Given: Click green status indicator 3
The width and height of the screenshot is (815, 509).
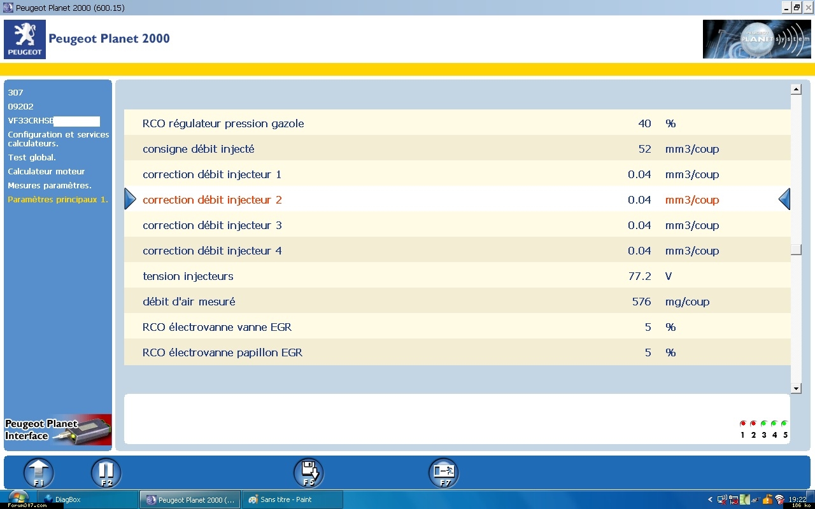Looking at the screenshot, I should pos(763,423).
